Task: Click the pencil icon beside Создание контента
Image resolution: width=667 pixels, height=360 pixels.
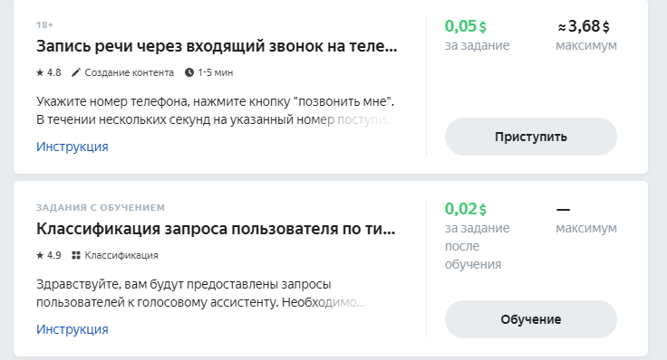Action: 76,72
